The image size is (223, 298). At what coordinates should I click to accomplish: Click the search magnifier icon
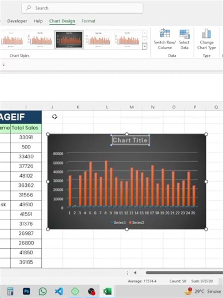[29, 8]
